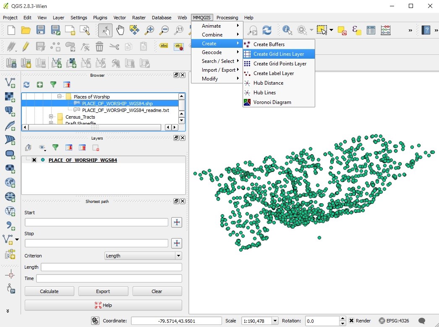
Task: Uncheck the PLACE_OF_WORSHIP_WGS84 layer checkbox
Action: point(34,160)
